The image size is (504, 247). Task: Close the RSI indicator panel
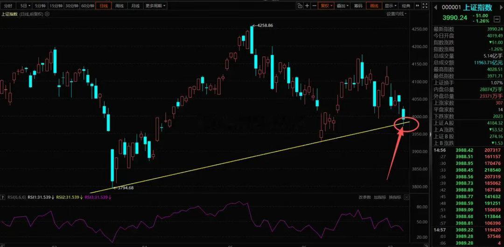(406, 197)
